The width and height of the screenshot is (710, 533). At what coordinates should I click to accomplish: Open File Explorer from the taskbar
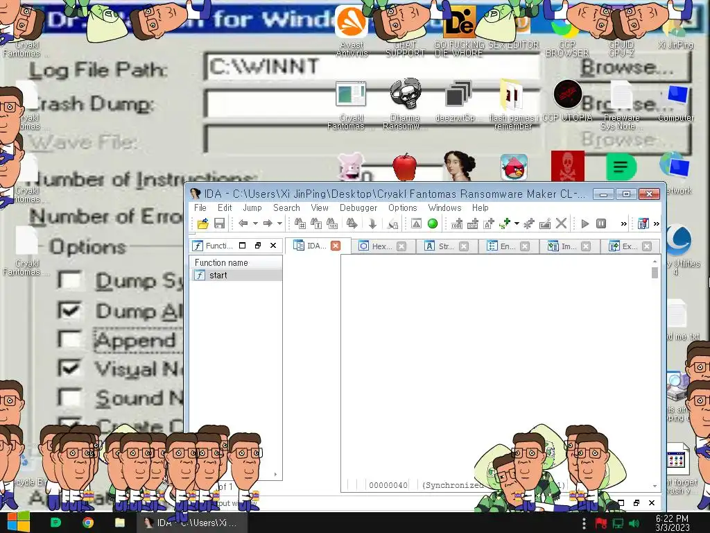119,523
